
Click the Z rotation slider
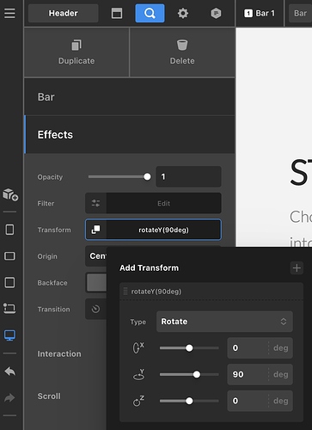tap(189, 401)
